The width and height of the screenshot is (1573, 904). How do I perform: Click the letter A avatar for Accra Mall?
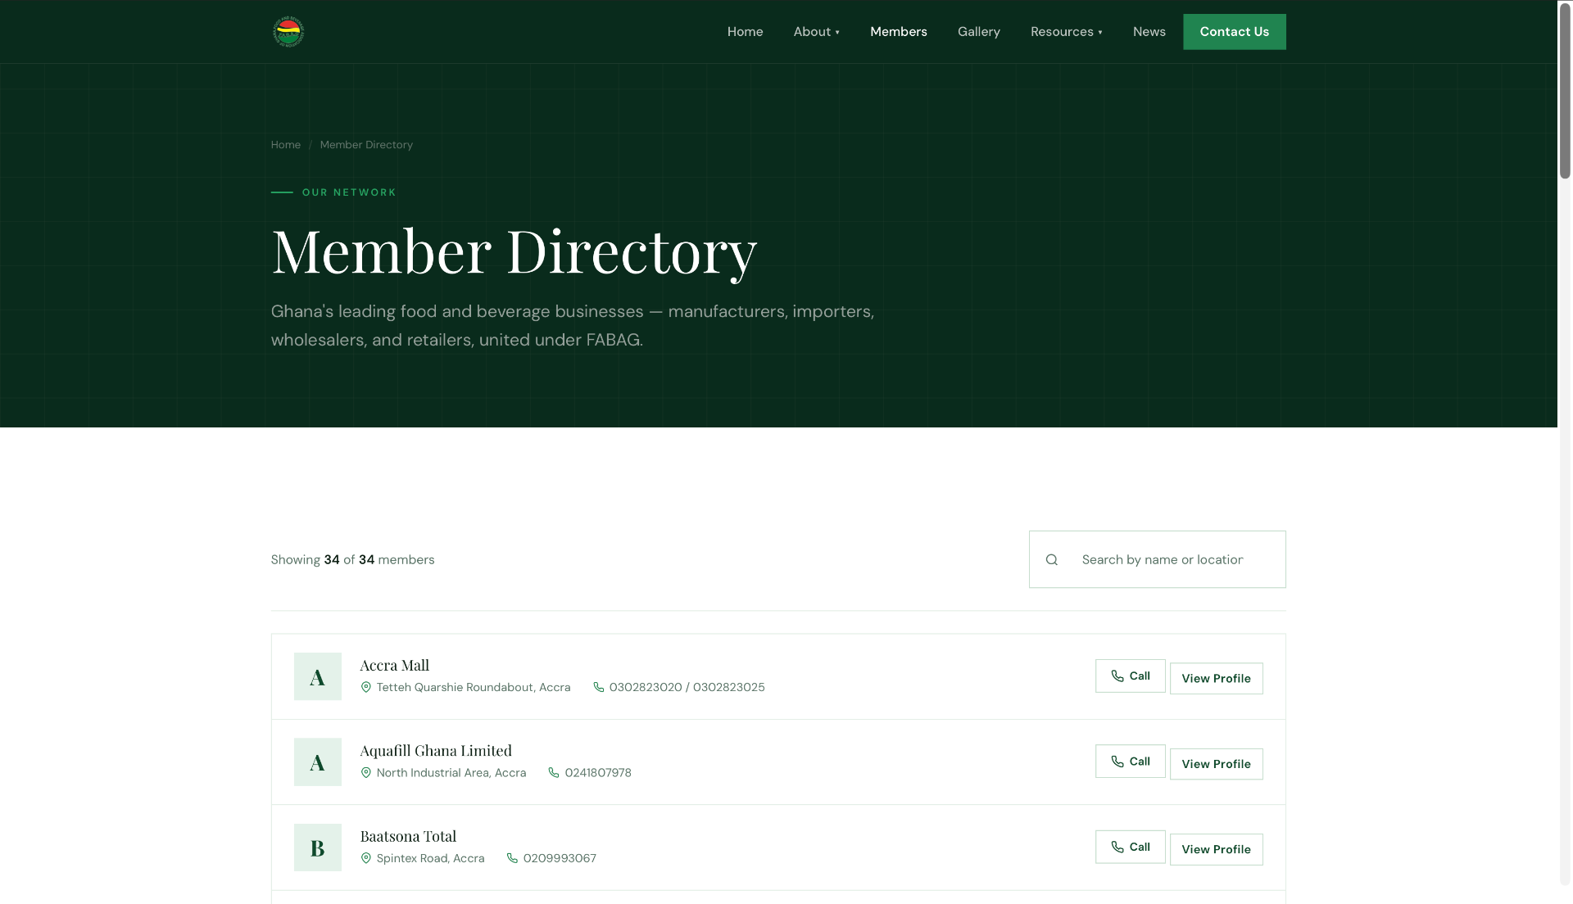[318, 676]
